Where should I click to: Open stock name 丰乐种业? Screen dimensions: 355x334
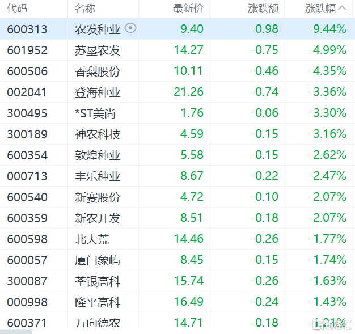point(98,176)
